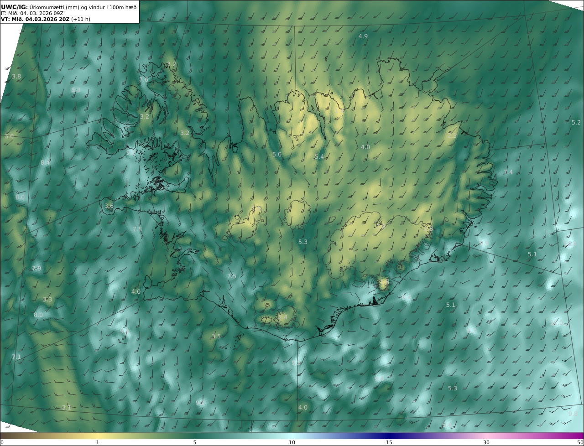This screenshot has height=446, width=584.
Task: Click the map value 4.9
Action: pyautogui.click(x=363, y=36)
